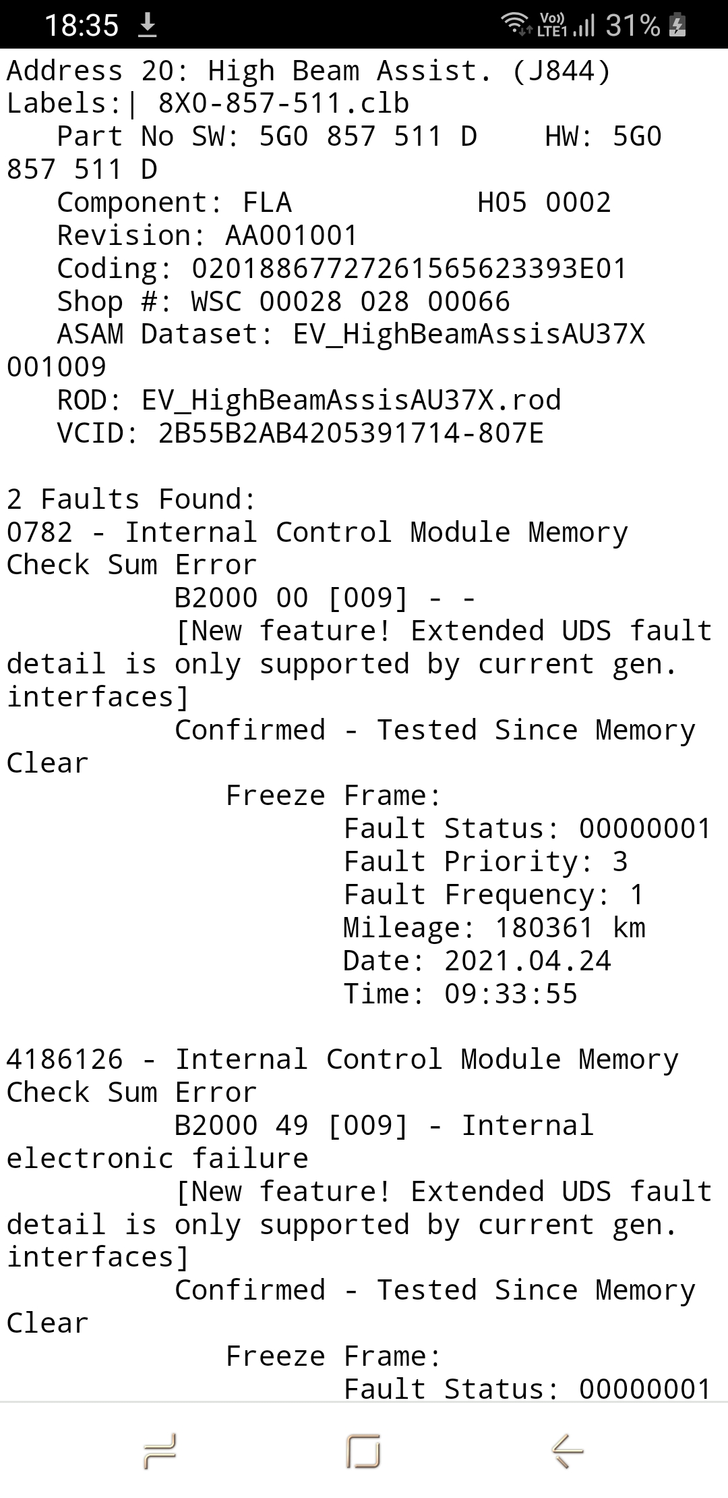This screenshot has height=1498, width=728.
Task: Tap the '2 Faults Found:' line
Action: [x=131, y=499]
